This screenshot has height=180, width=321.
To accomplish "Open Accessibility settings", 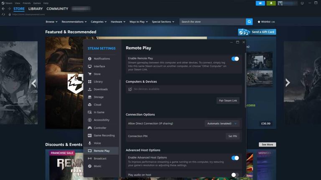I will pos(101,120).
